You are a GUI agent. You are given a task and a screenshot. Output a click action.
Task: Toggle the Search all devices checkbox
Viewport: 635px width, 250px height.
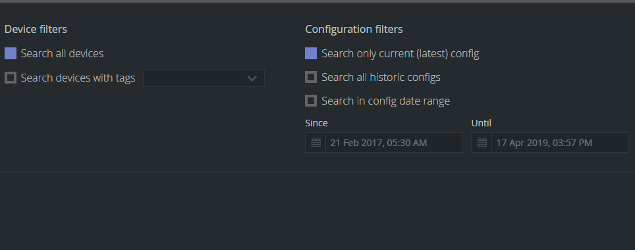(x=11, y=53)
